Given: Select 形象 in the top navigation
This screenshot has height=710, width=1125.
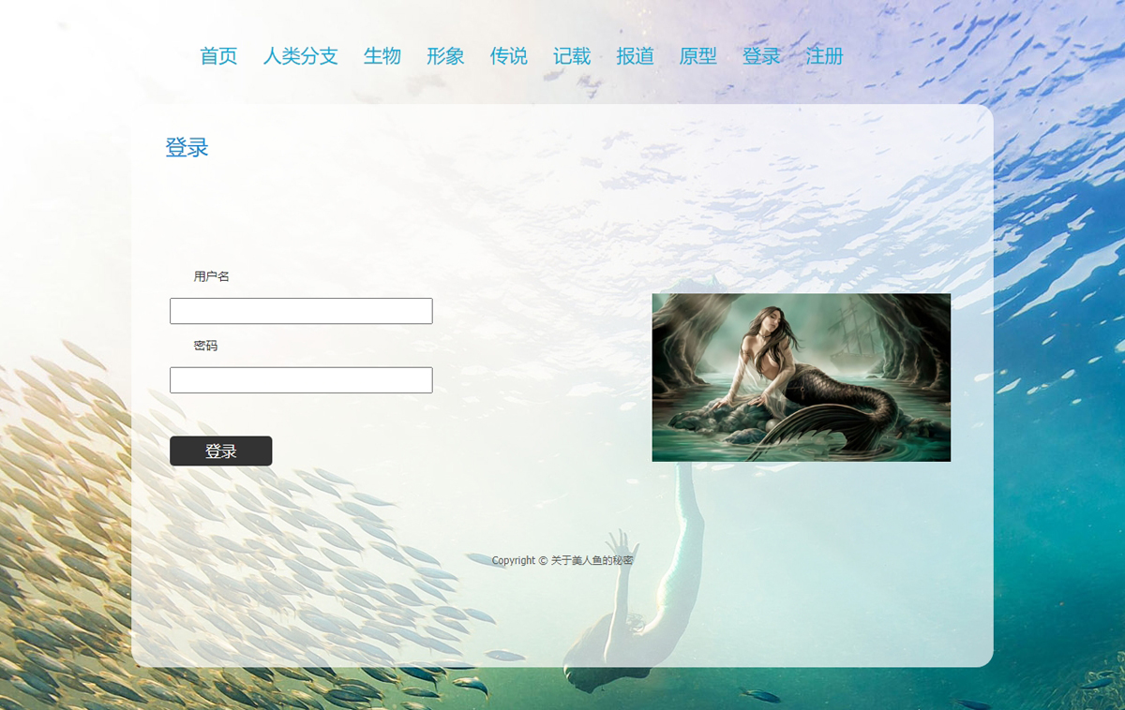Looking at the screenshot, I should pos(445,56).
